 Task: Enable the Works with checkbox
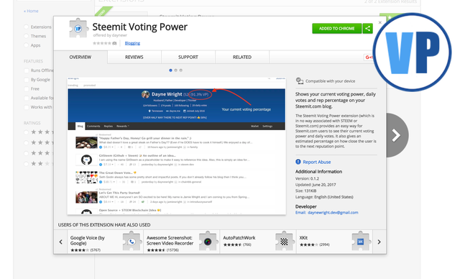(x=27, y=107)
